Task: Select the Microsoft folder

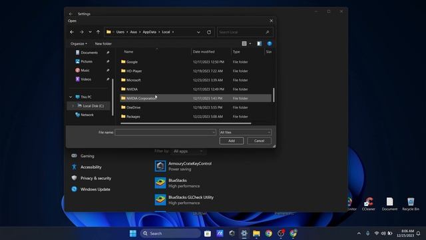Action: [196, 80]
